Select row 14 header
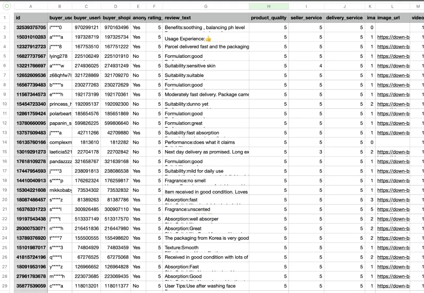This screenshot has width=424, height=293. pos(7,142)
